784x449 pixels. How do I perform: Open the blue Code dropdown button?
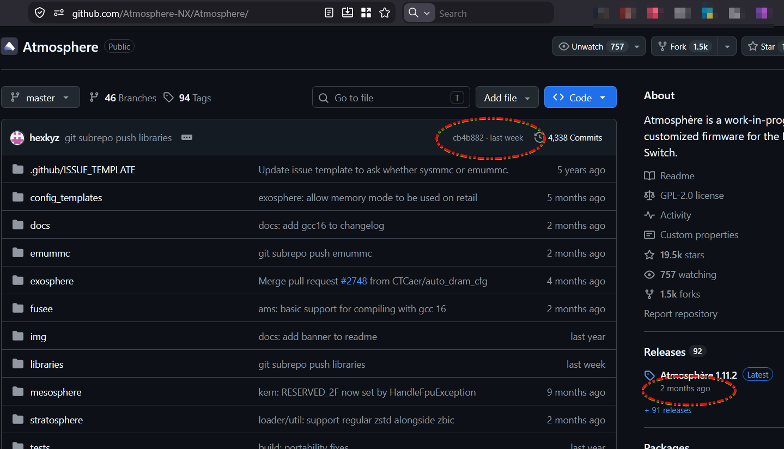click(580, 98)
